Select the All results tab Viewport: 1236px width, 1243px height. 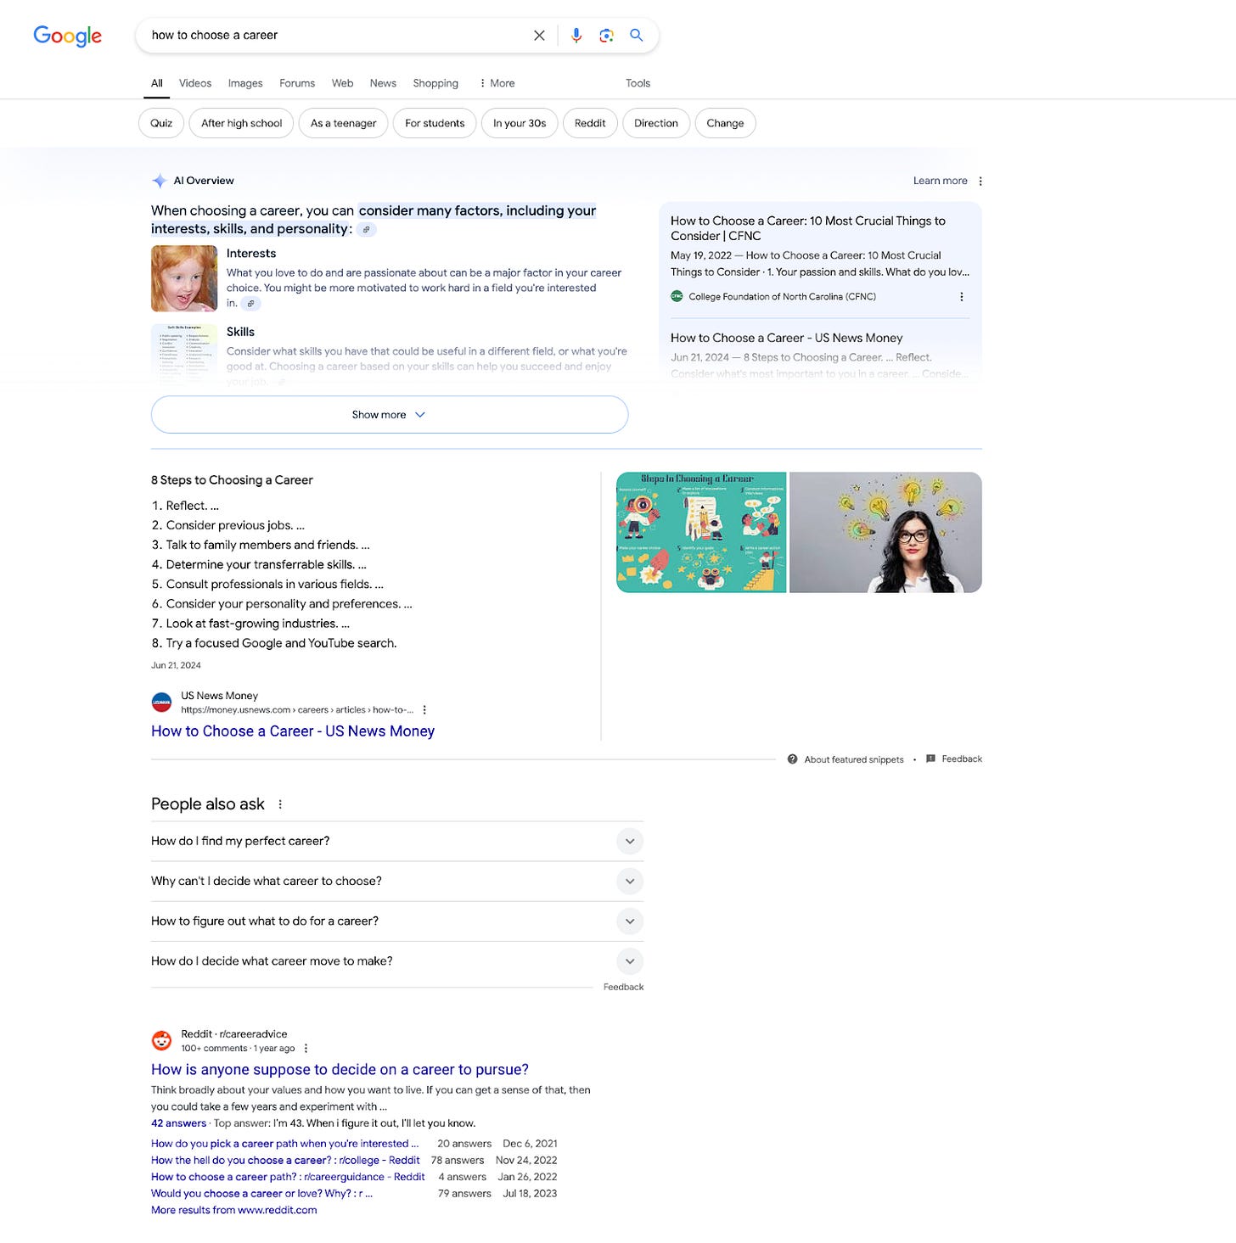(x=157, y=83)
